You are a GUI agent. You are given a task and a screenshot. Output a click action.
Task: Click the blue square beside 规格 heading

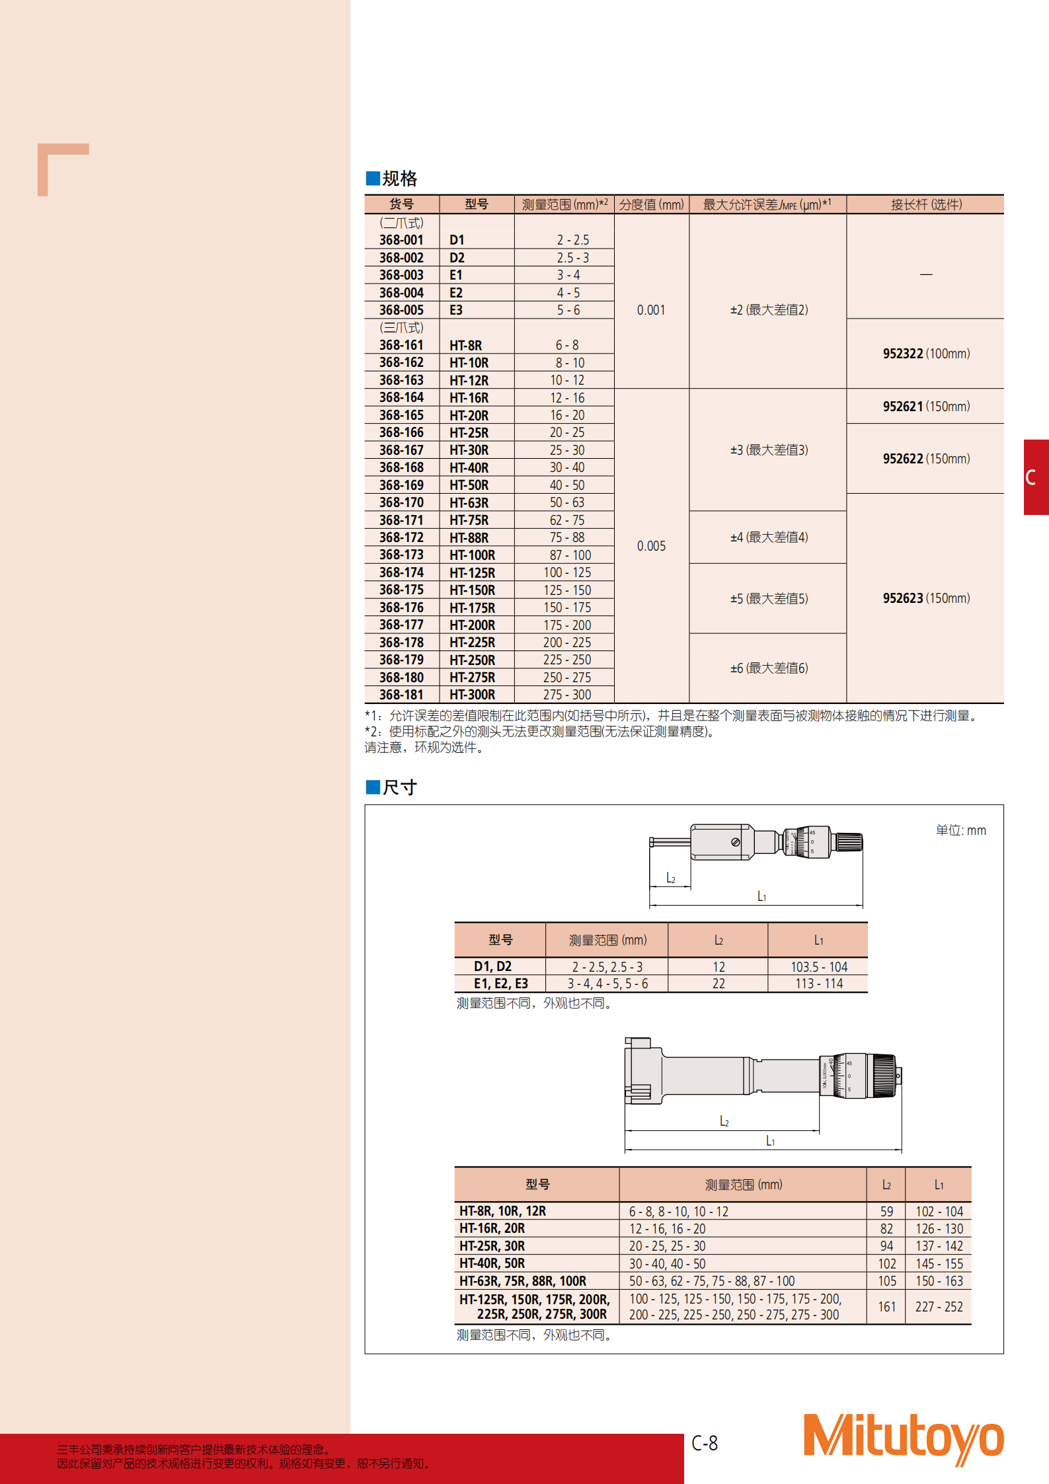coord(373,178)
